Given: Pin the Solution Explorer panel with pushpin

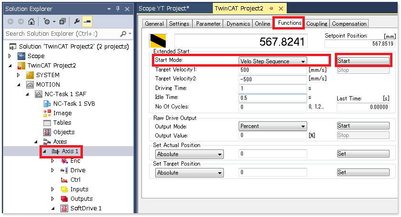Looking at the screenshot, I should pos(118,9).
